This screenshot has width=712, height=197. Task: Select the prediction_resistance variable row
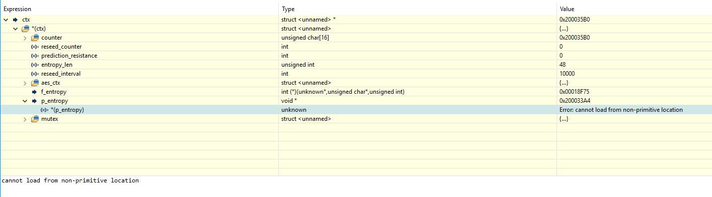[x=69, y=56]
